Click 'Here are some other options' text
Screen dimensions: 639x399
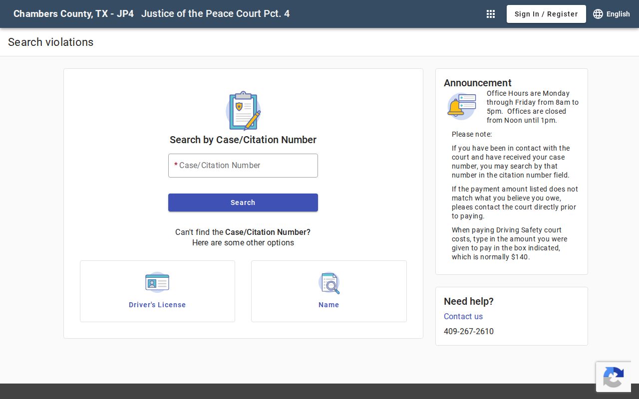(x=243, y=243)
